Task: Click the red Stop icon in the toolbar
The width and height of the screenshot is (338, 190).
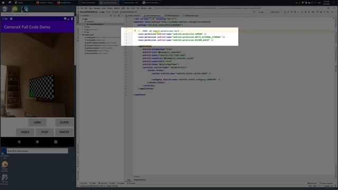Action: point(309,12)
